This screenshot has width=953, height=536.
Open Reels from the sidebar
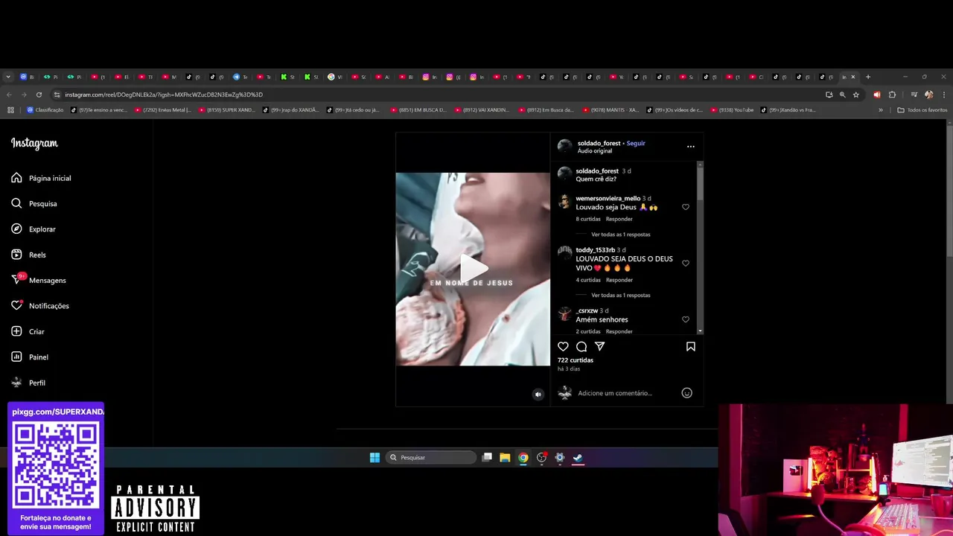28,255
